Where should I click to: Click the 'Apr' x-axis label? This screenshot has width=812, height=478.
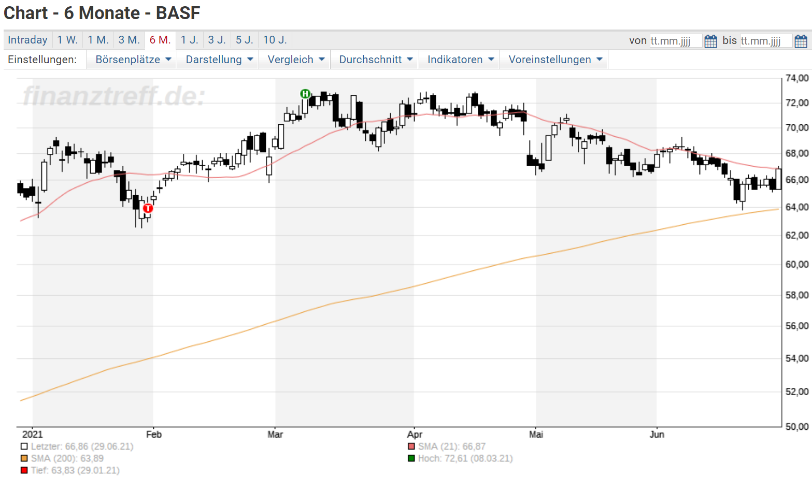coord(415,434)
